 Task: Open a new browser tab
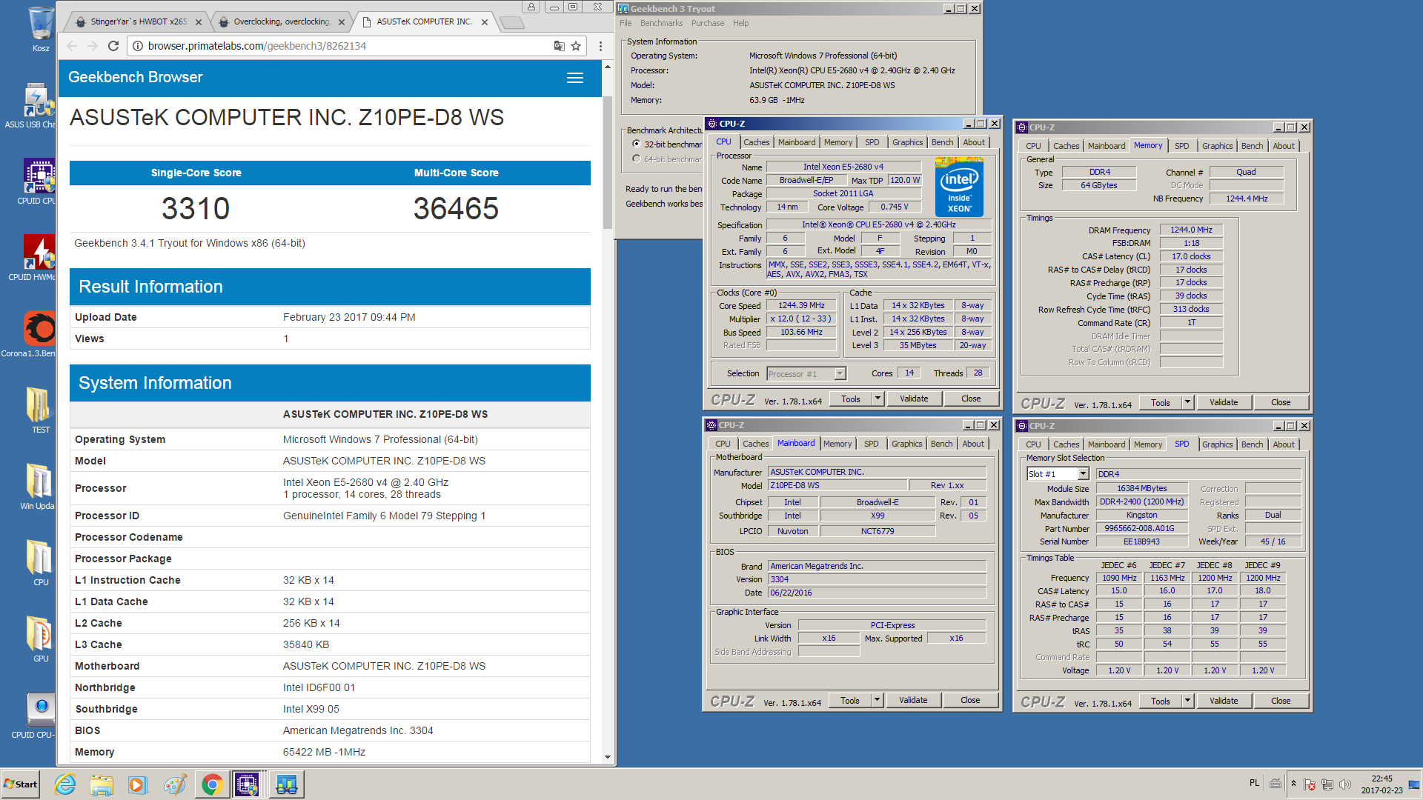[x=511, y=23]
